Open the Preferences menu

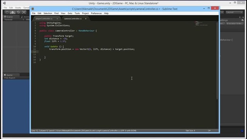click(96, 14)
